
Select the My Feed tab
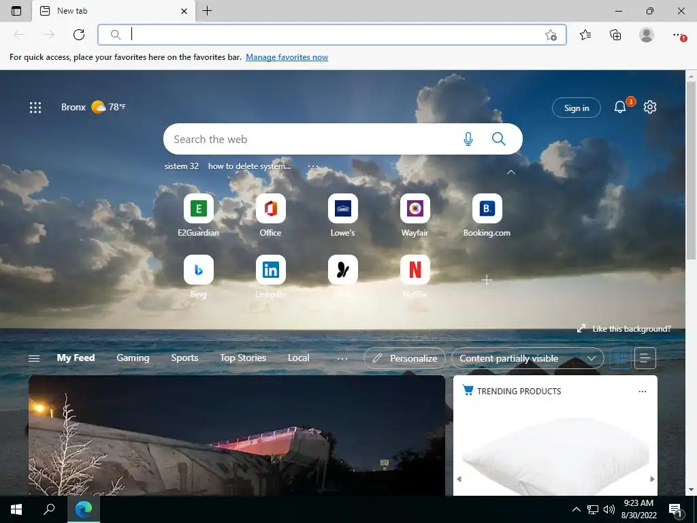(x=76, y=358)
